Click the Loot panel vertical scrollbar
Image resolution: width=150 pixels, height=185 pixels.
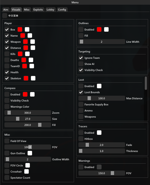click(146, 83)
